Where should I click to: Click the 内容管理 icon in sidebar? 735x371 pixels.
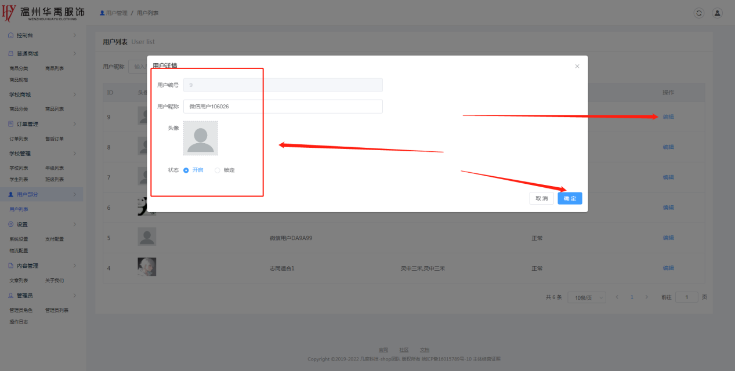11,265
